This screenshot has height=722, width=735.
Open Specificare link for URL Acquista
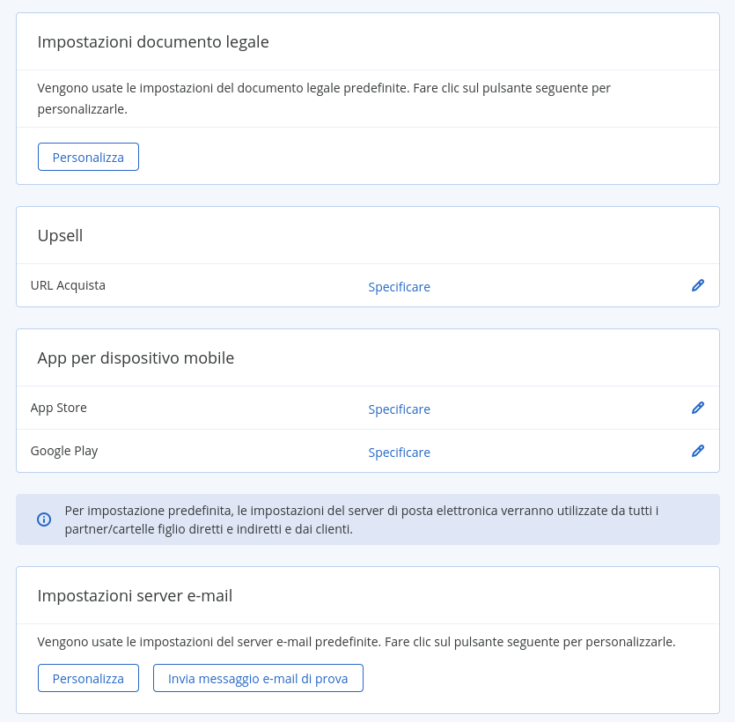(399, 287)
